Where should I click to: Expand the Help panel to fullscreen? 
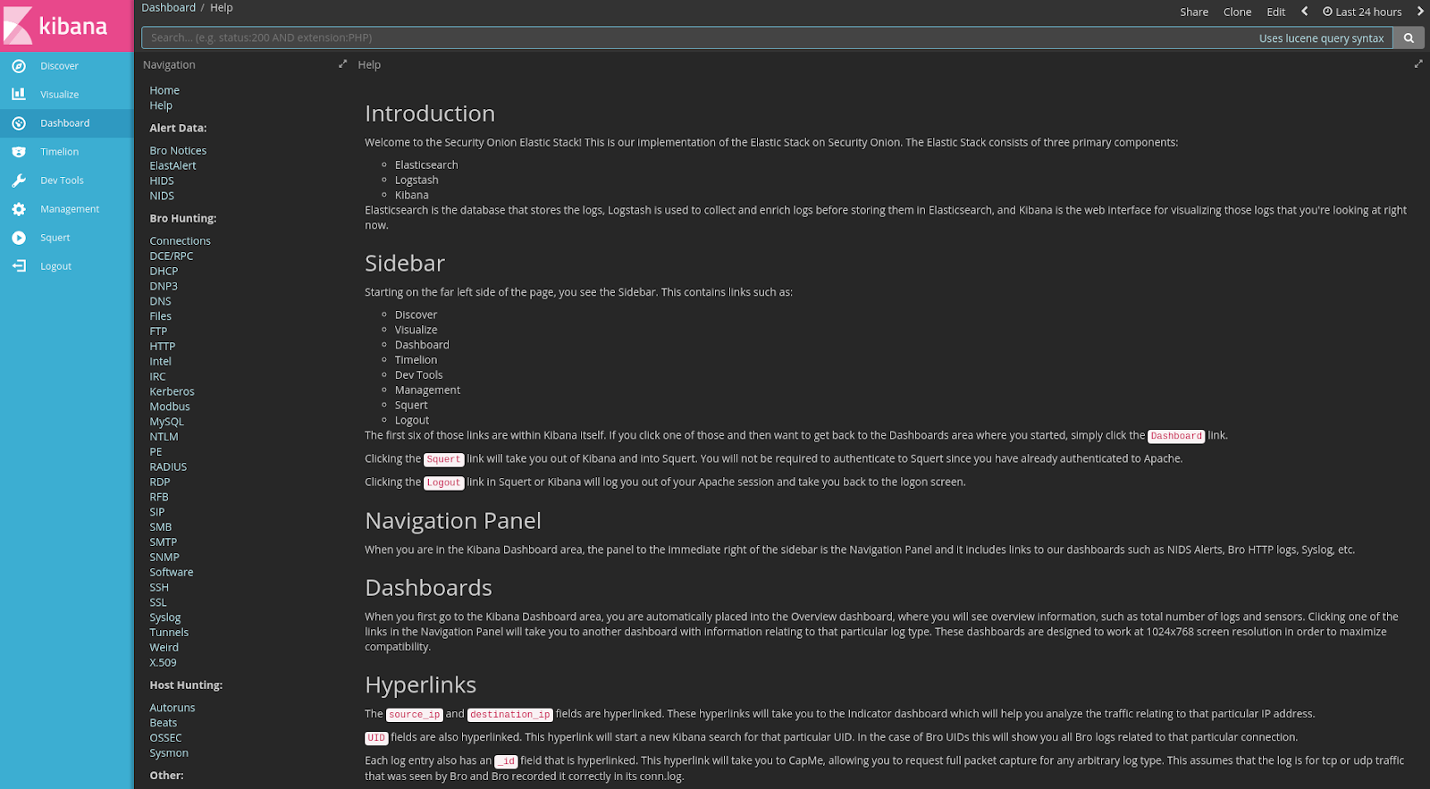(x=1418, y=64)
